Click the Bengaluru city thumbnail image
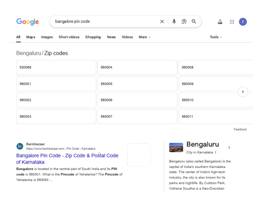This screenshot has width=262, height=202. point(176,147)
